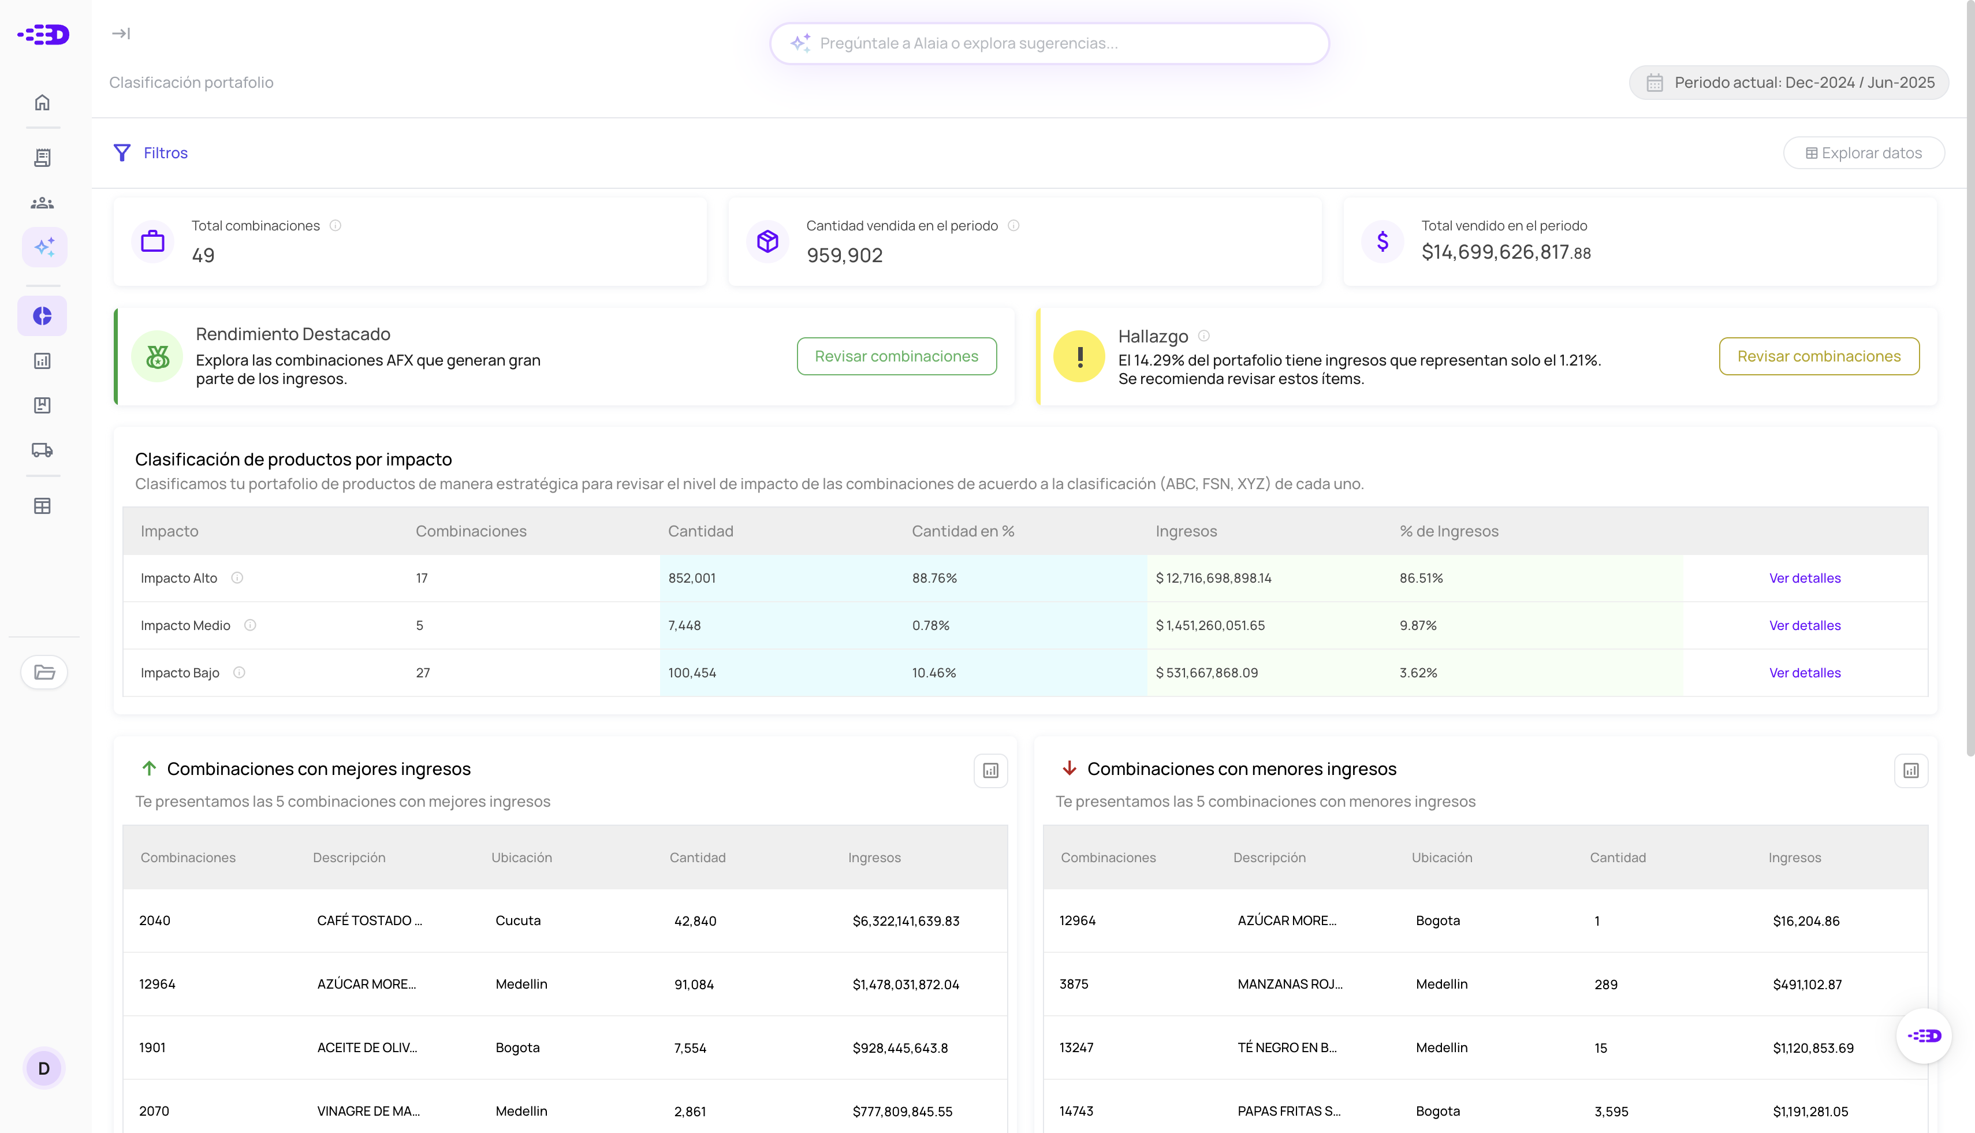Image resolution: width=1975 pixels, height=1133 pixels.
Task: Click the $12,716,698,898.14 ingresos value
Action: tap(1213, 577)
